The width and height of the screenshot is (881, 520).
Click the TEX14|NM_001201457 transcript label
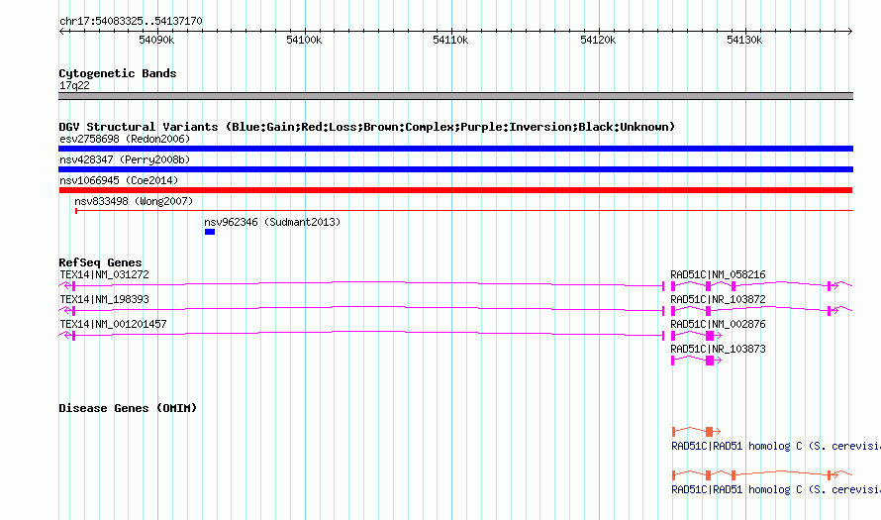(113, 324)
